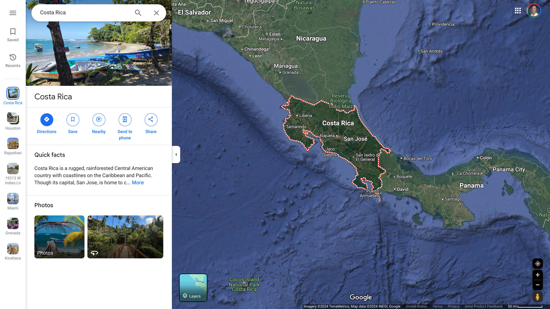Open the beach Photos thumbnail
The image size is (550, 309).
(59, 237)
